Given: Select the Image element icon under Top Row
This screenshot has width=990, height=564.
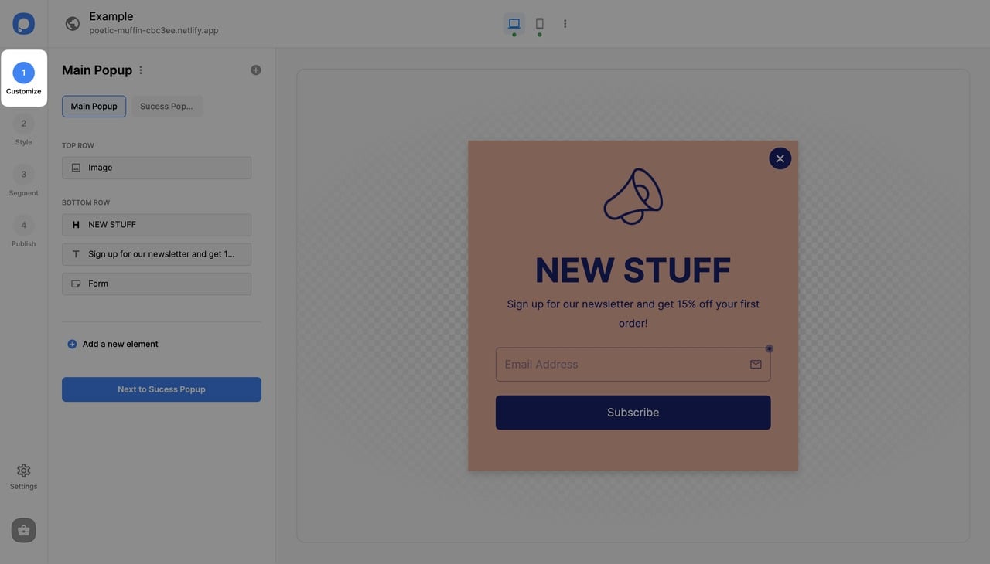Looking at the screenshot, I should pyautogui.click(x=76, y=167).
